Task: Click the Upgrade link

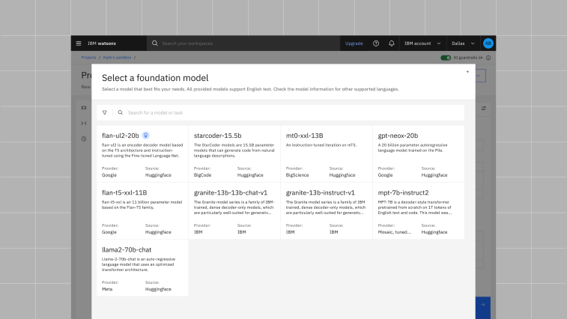Action: (x=354, y=43)
